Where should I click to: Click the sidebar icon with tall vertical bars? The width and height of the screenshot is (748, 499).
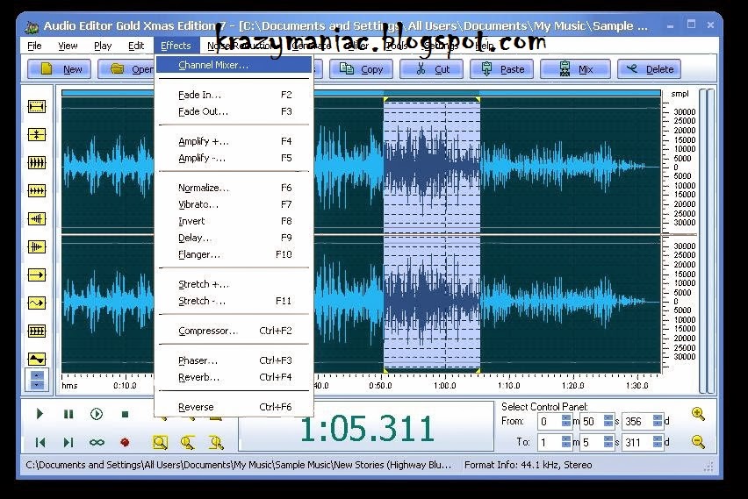[x=37, y=162]
